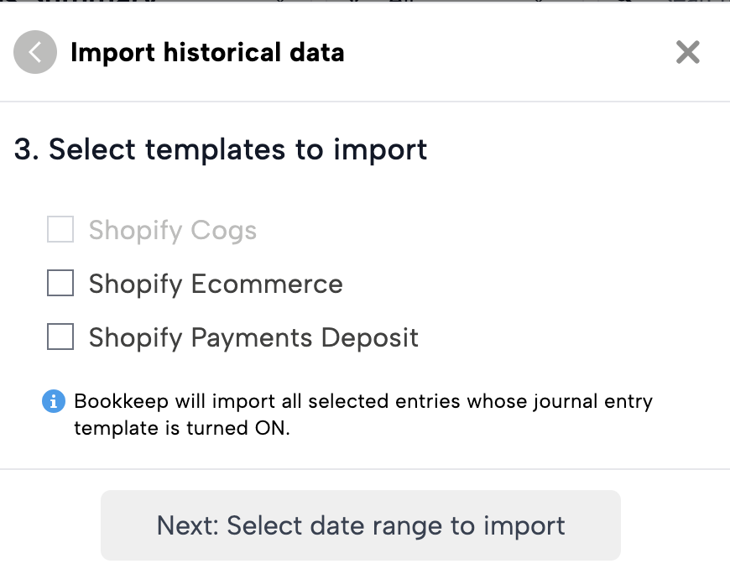Click the "Shopify Payments Deposit" label text
730x569 pixels.
coord(253,337)
